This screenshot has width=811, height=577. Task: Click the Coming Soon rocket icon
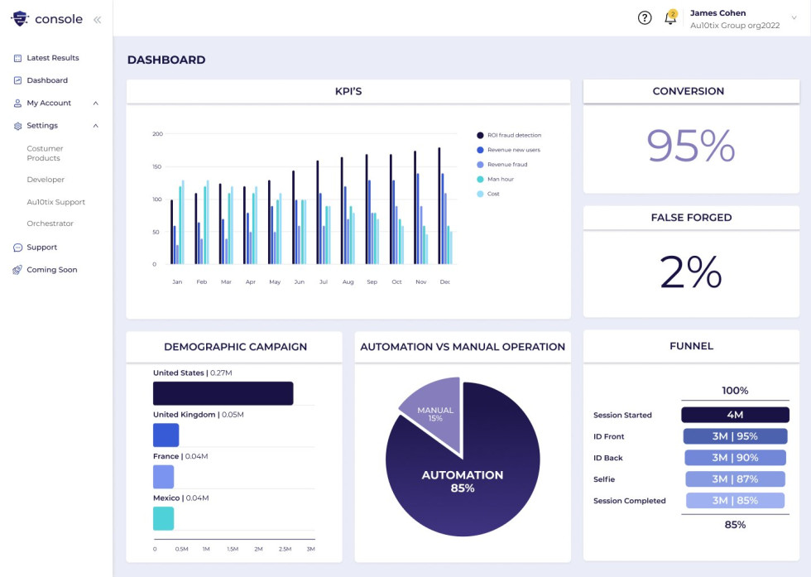[18, 270]
